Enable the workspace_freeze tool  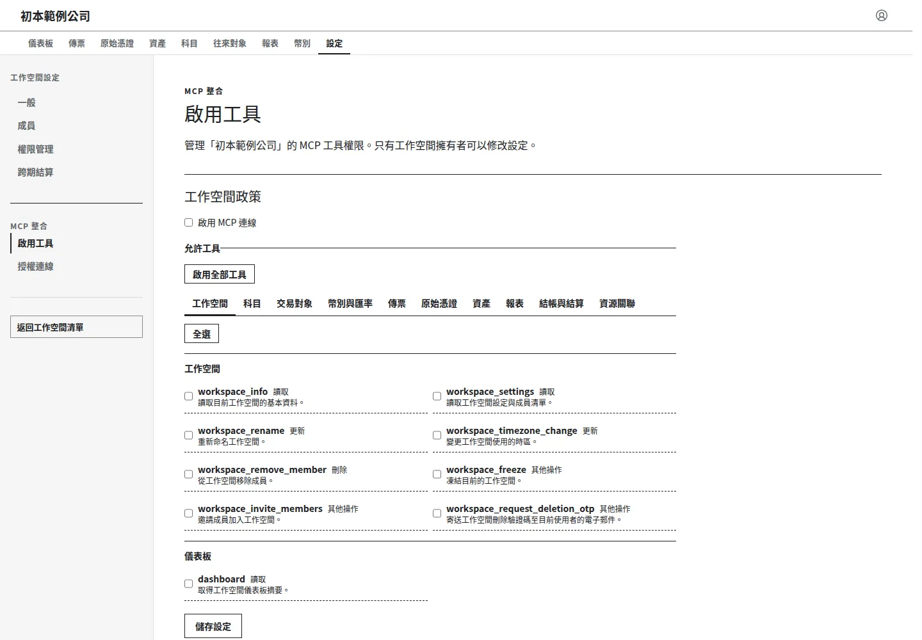437,474
